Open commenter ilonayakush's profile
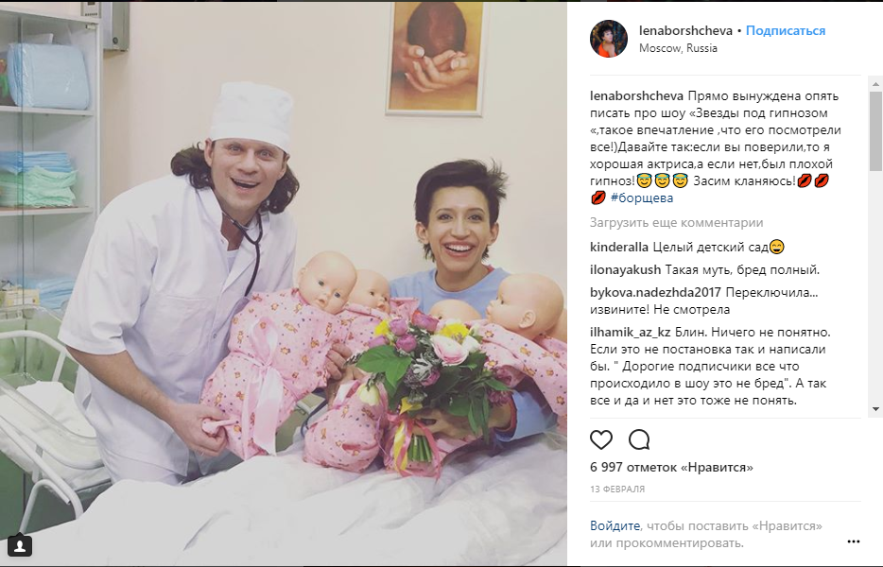Image resolution: width=883 pixels, height=567 pixels. pos(625,269)
